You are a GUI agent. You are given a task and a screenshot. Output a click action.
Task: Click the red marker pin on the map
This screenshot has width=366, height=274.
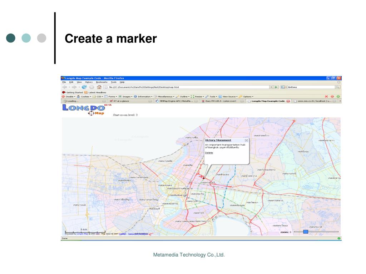coord(203,178)
